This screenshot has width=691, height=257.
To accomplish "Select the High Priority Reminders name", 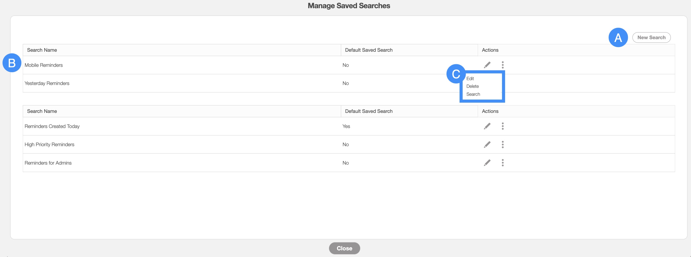I will [49, 145].
